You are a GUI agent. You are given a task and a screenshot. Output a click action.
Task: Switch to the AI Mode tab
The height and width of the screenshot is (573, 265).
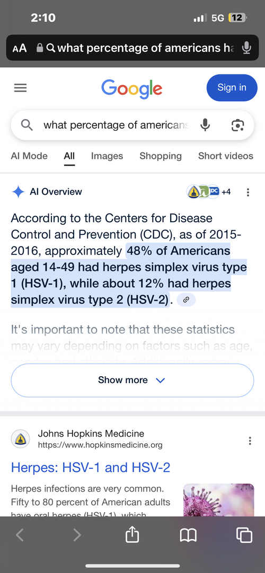click(29, 156)
